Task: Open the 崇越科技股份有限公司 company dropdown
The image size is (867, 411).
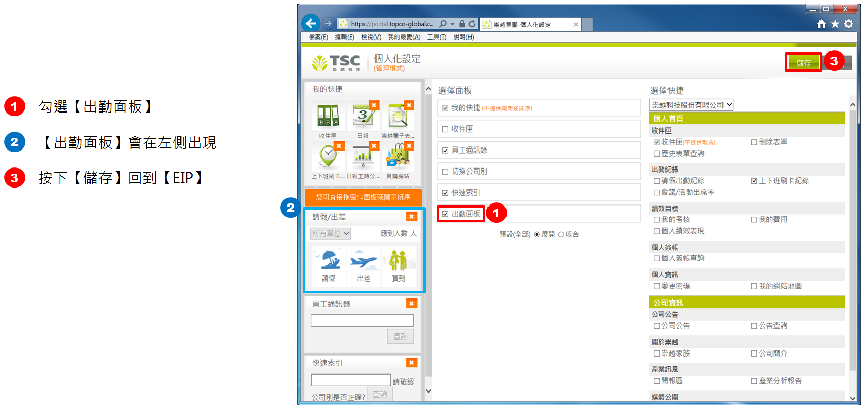Action: 691,105
